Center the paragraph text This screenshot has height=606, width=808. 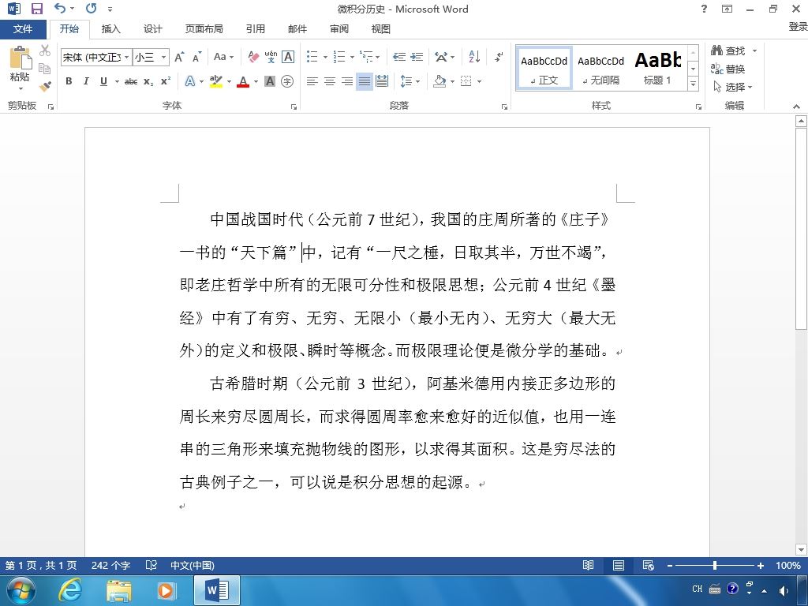(x=329, y=81)
